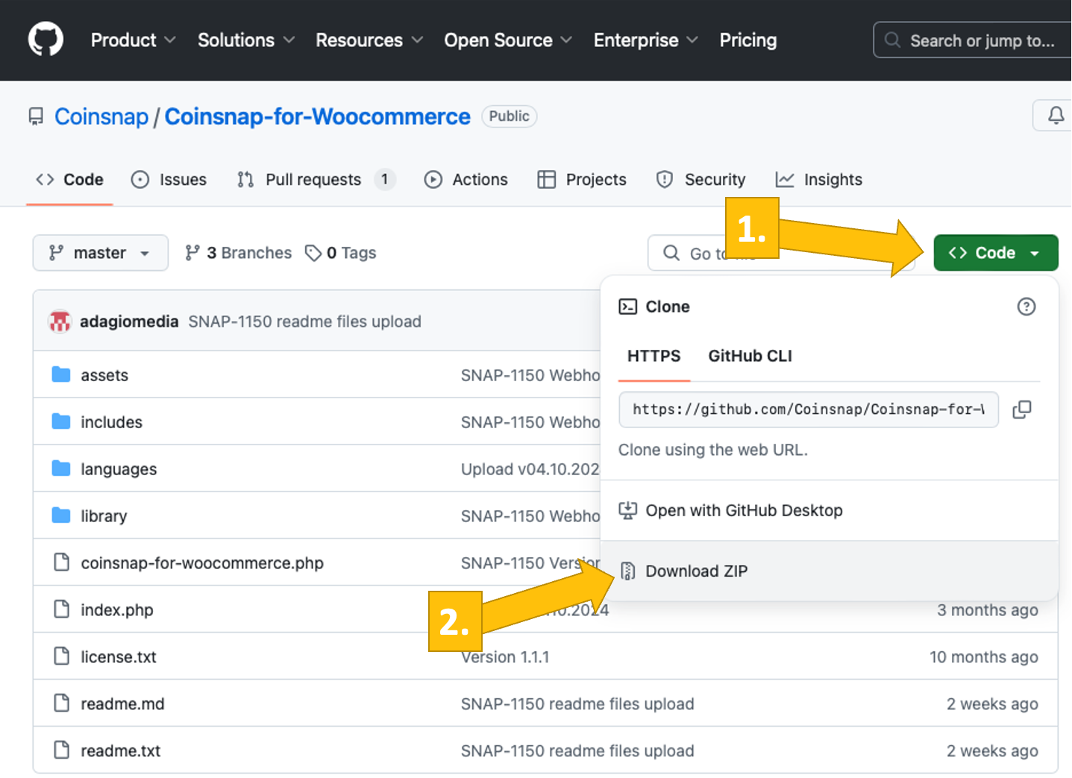Open the license.txt file
1072x778 pixels.
click(x=119, y=657)
